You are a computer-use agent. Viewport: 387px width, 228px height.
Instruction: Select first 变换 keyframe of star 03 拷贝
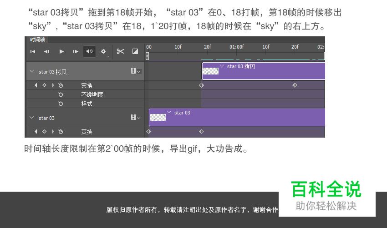(x=201, y=85)
